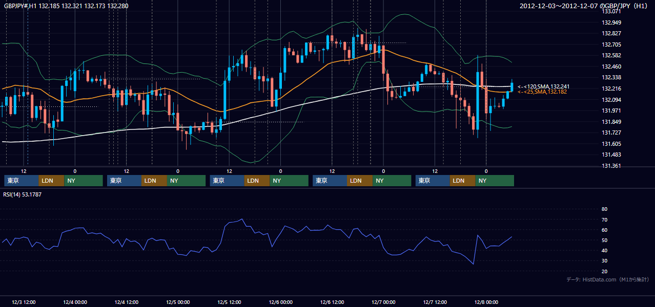Click the 12/4 12:00 time label
Screen dimensions: 655x307
(x=126, y=302)
